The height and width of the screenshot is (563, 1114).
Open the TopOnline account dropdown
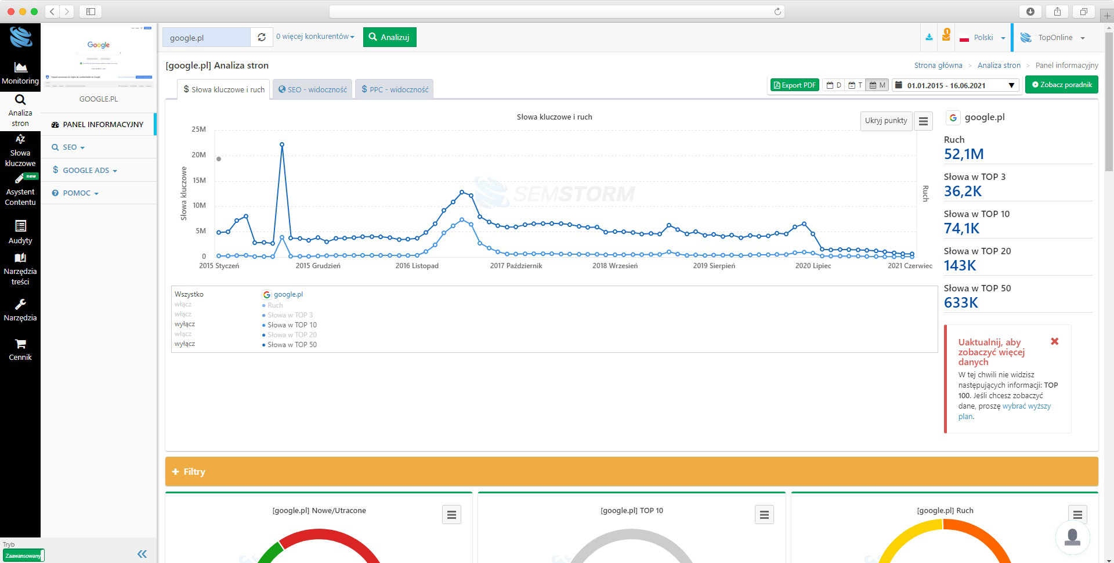coord(1053,38)
